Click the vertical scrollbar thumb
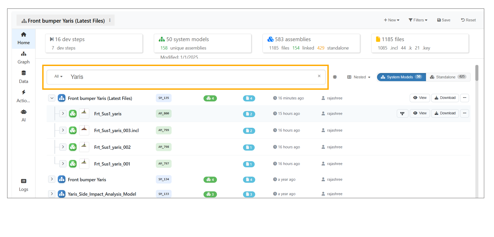494x237 pixels. (477, 73)
